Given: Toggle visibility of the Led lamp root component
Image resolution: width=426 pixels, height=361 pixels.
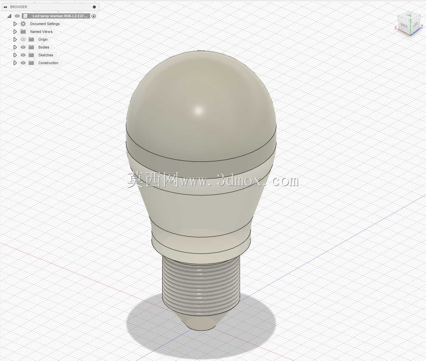Looking at the screenshot, I should pyautogui.click(x=17, y=16).
